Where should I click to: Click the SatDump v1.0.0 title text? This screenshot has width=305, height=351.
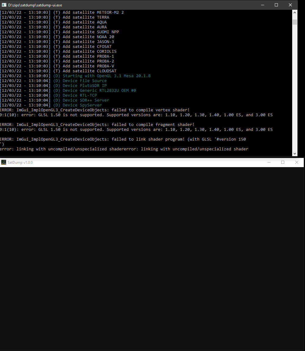point(21,163)
